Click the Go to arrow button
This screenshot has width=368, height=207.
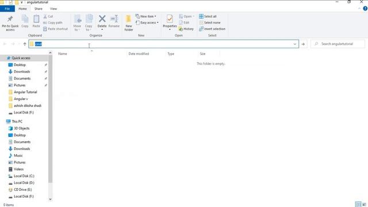pyautogui.click(x=303, y=44)
